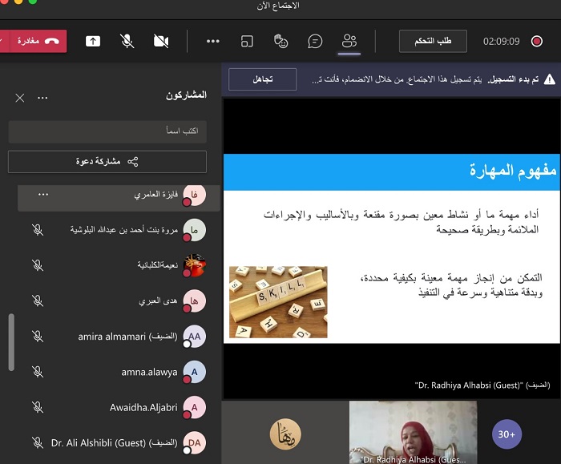Click the SKILL scrabble image on slide
The width and height of the screenshot is (561, 464).
[x=278, y=301]
